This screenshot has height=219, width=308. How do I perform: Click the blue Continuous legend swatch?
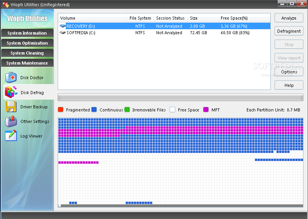click(x=94, y=109)
